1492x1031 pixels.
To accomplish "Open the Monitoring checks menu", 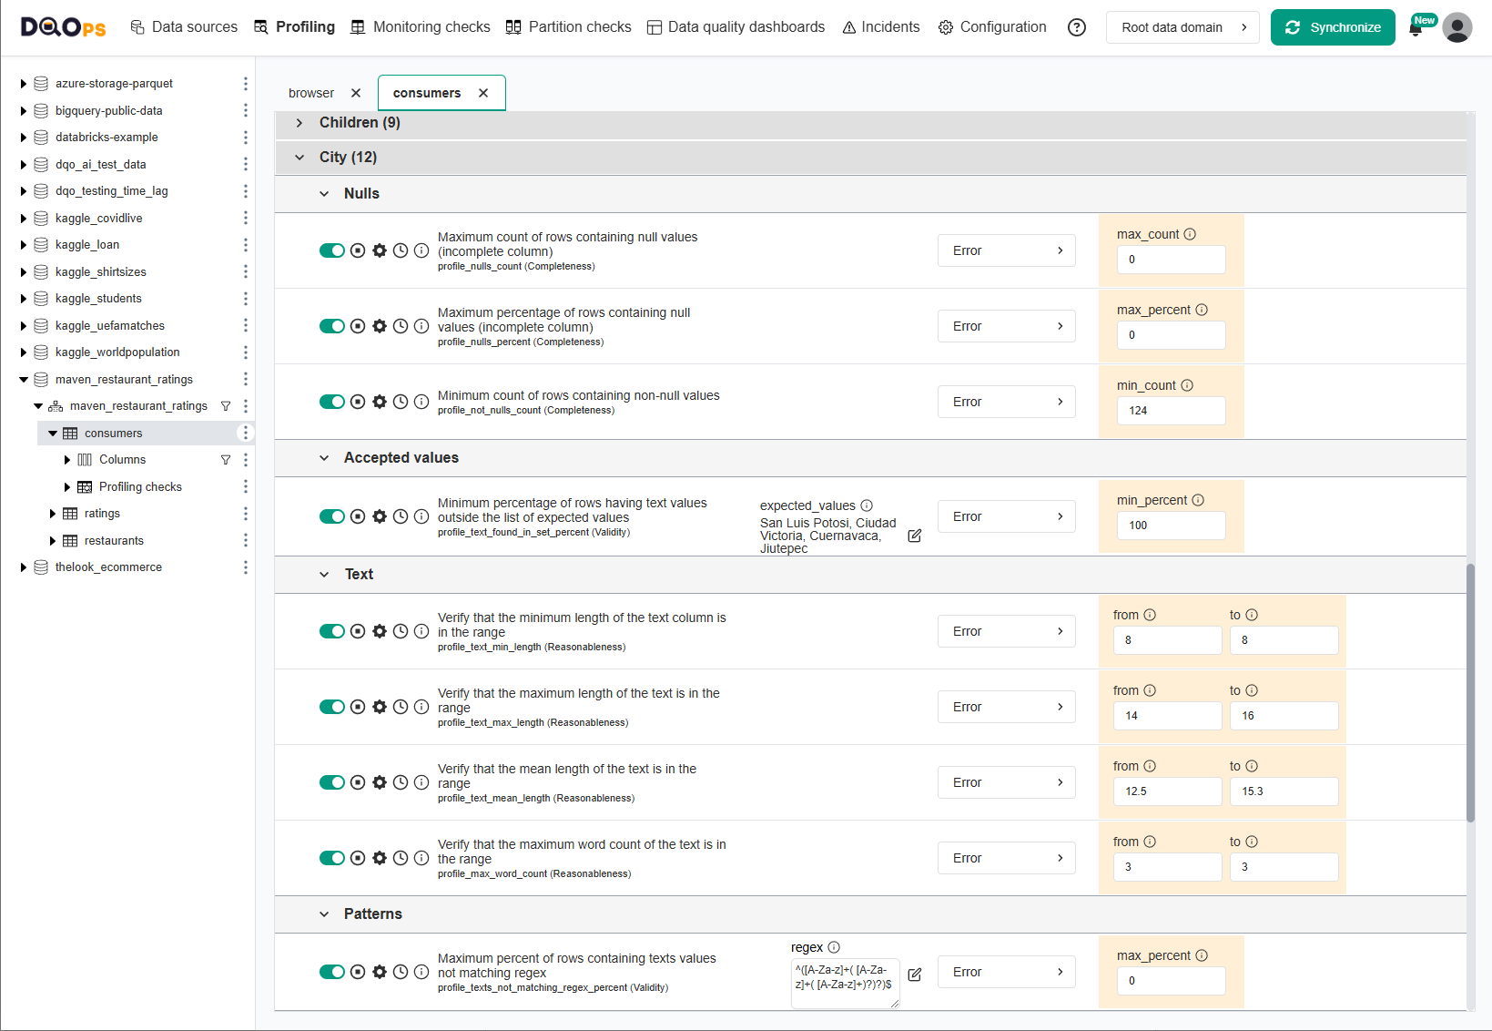I will tap(421, 27).
